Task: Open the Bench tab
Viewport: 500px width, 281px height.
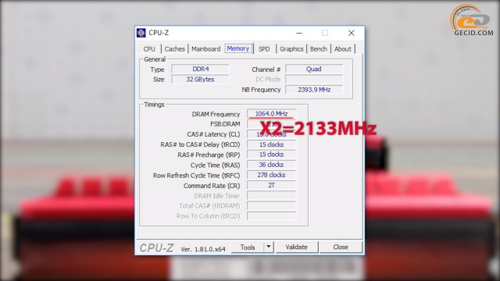Action: pos(319,48)
